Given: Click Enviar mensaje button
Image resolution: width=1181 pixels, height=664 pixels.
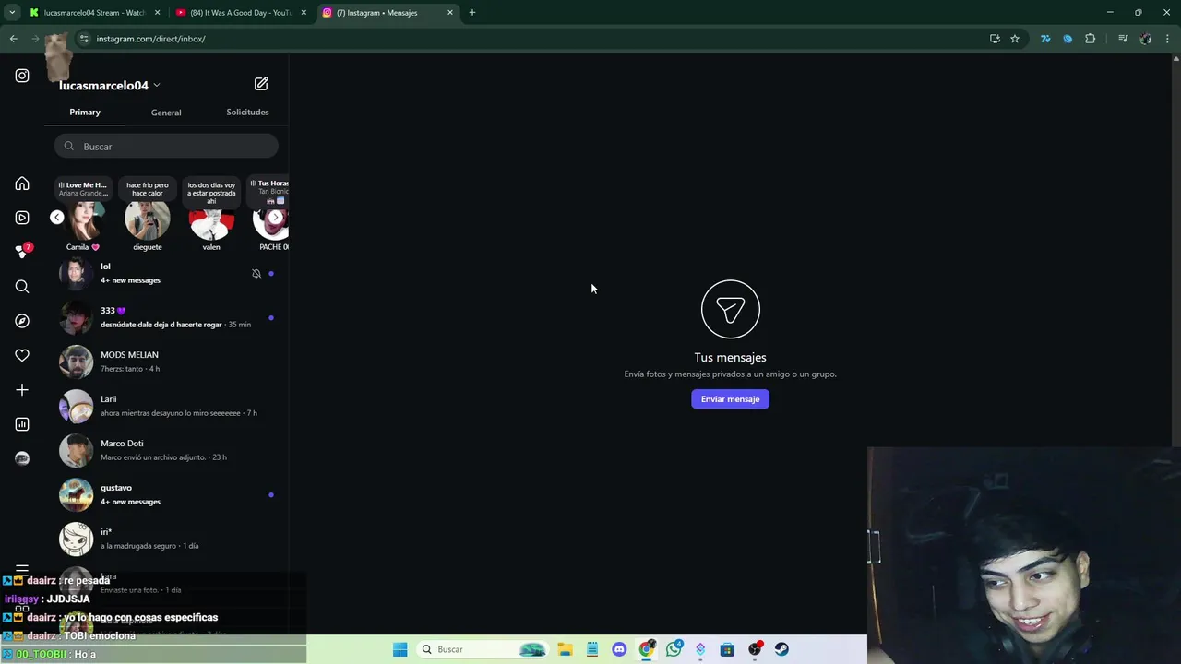Looking at the screenshot, I should click(730, 399).
